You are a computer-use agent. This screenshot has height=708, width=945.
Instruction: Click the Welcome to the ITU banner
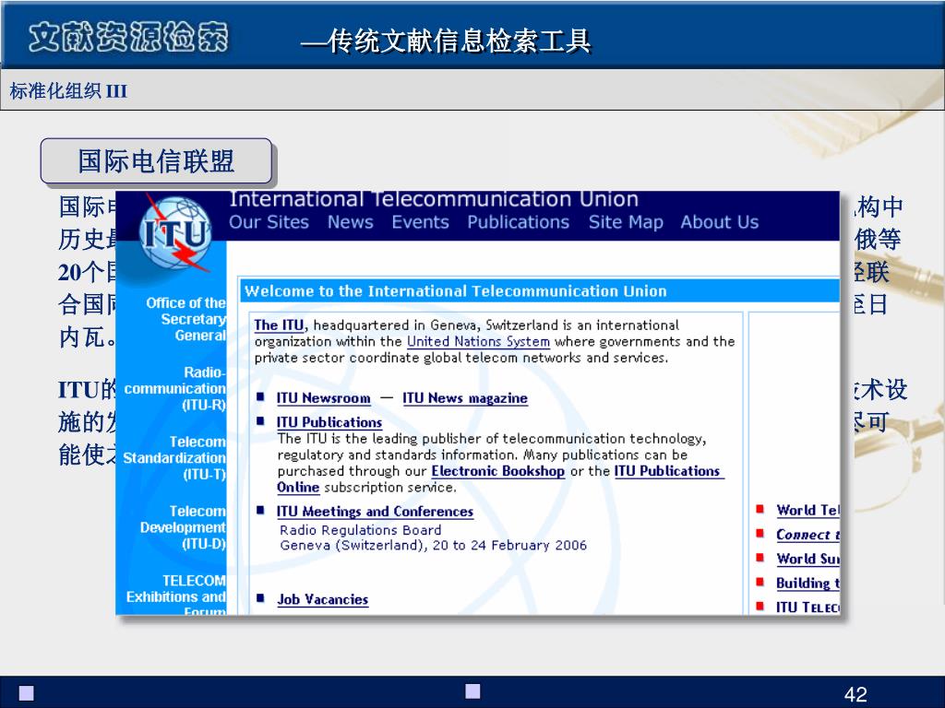pyautogui.click(x=539, y=290)
